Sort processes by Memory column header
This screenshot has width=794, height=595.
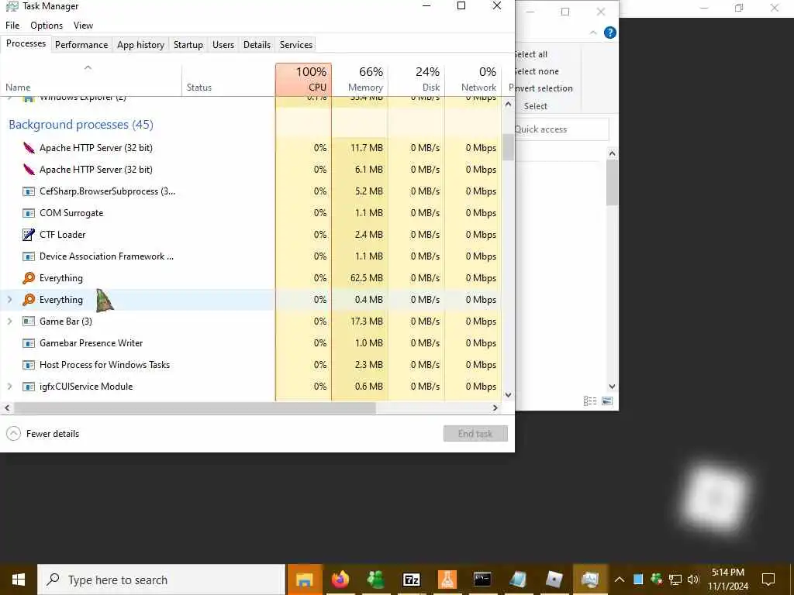point(360,79)
